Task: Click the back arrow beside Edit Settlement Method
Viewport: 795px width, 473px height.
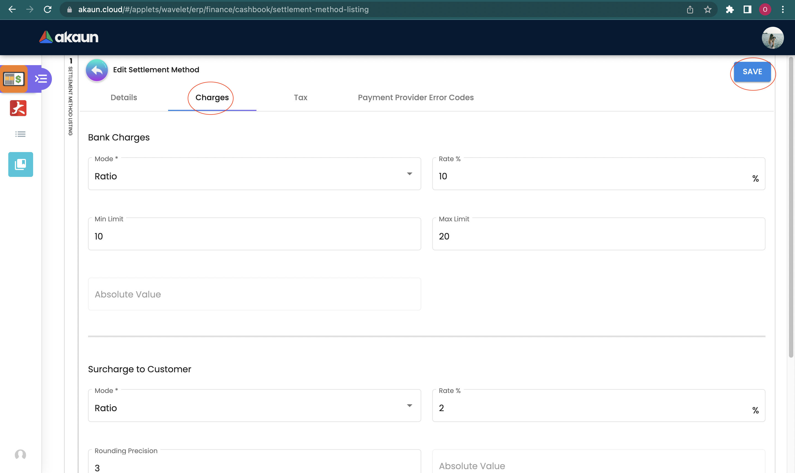Action: point(97,70)
